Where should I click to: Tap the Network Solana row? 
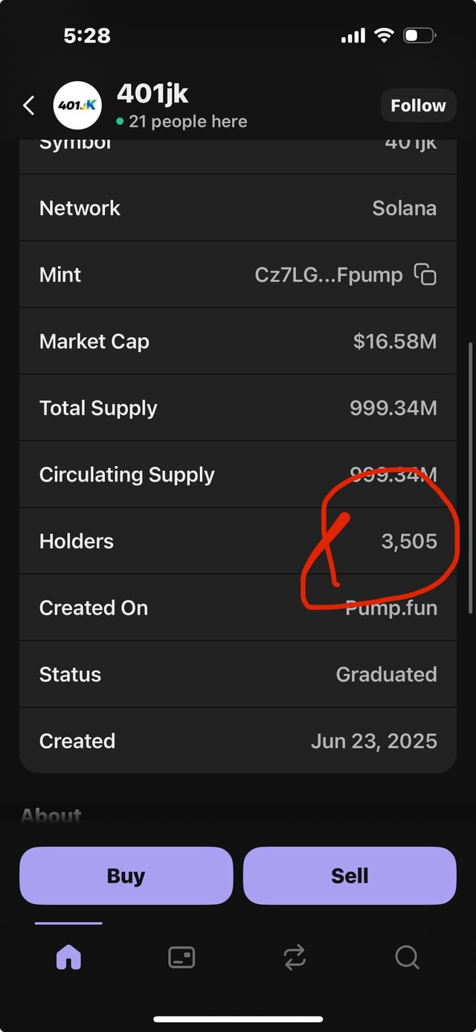[x=238, y=208]
